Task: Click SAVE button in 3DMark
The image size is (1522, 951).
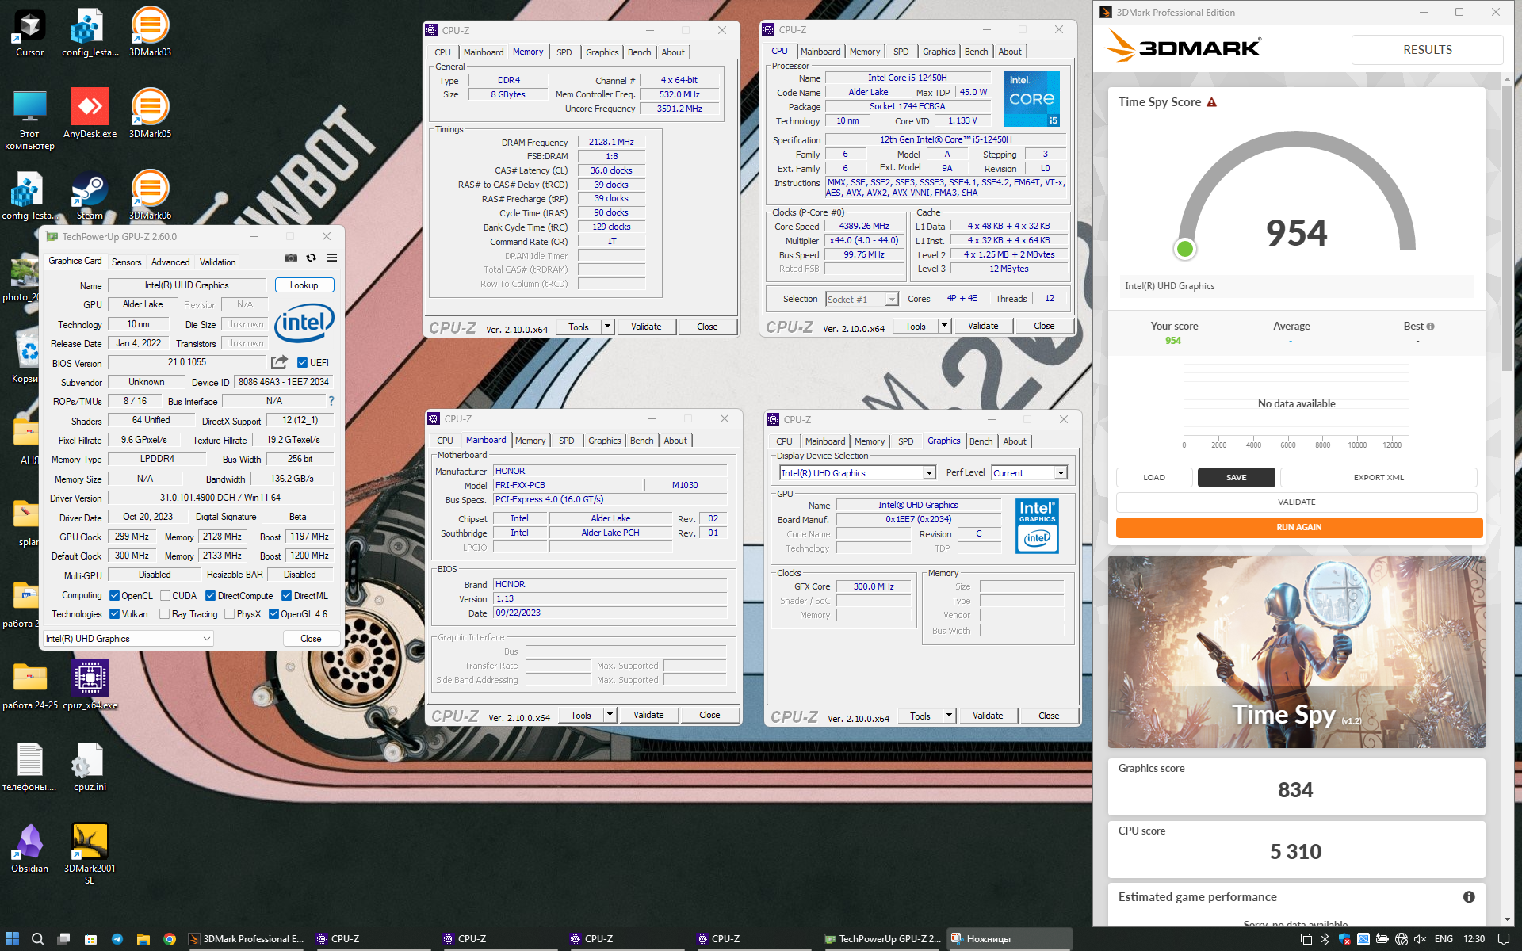Action: coord(1236,478)
